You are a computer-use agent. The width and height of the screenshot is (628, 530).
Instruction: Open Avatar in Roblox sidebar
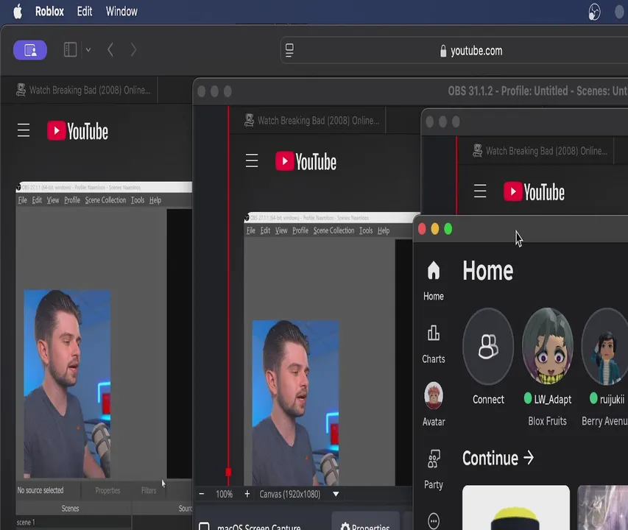[434, 404]
